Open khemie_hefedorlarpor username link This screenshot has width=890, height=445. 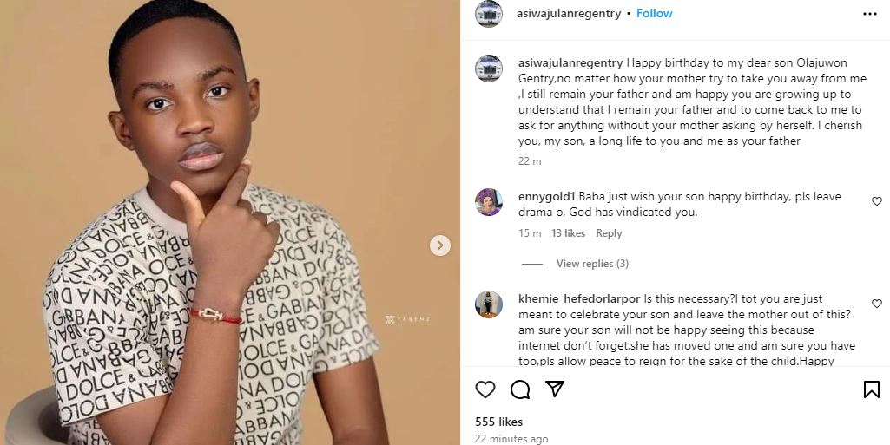tap(580, 299)
